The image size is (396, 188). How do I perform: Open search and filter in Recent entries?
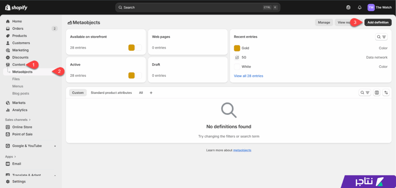tap(381, 37)
